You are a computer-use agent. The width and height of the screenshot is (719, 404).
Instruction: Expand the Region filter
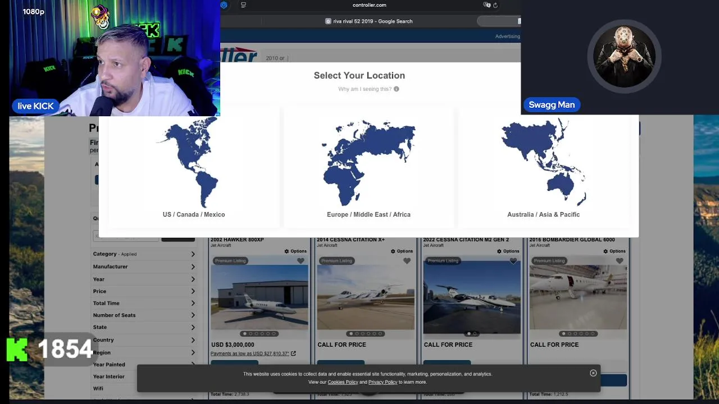pyautogui.click(x=144, y=352)
